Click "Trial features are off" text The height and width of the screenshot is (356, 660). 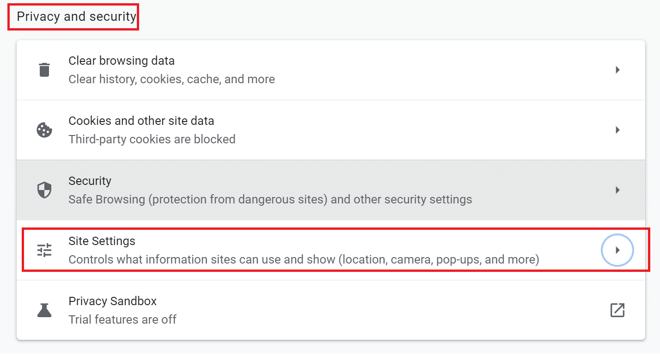[x=122, y=319]
